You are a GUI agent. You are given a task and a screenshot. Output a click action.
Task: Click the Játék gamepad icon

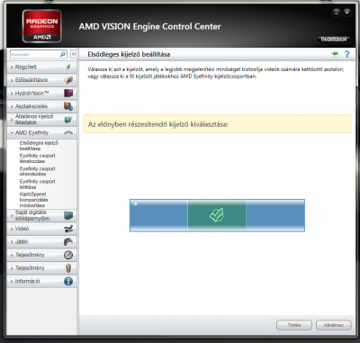point(68,241)
